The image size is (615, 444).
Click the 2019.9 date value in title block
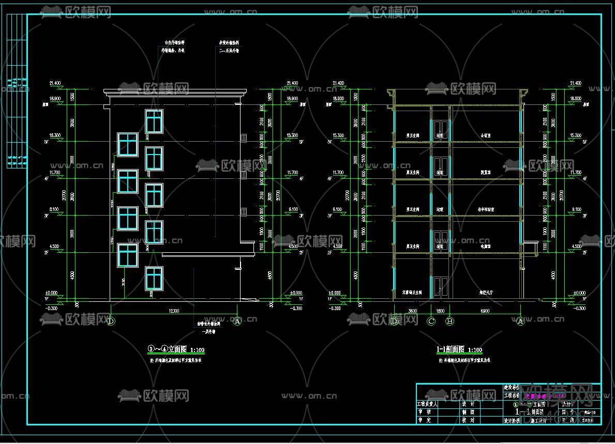(x=588, y=420)
